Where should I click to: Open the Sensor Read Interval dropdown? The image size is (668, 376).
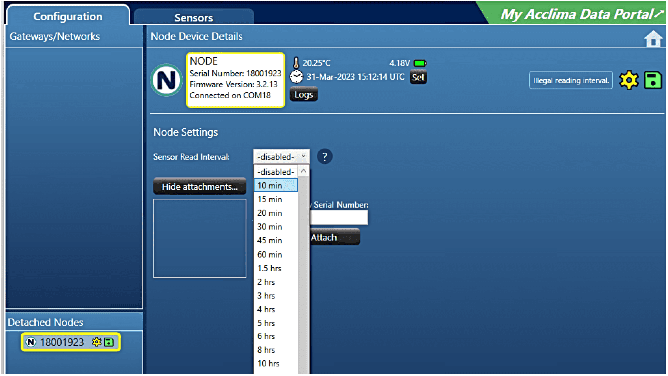(x=281, y=156)
